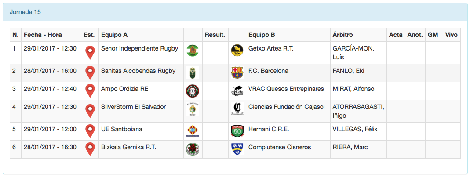This screenshot has width=470, height=177.
Task: Select the Árbitro column header
Action: pos(343,35)
